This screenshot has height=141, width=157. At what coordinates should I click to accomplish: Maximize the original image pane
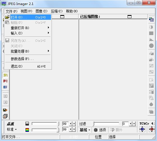tap(62, 17)
